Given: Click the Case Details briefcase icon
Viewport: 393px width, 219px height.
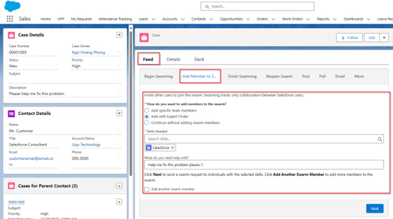Looking at the screenshot, I should point(11,35).
